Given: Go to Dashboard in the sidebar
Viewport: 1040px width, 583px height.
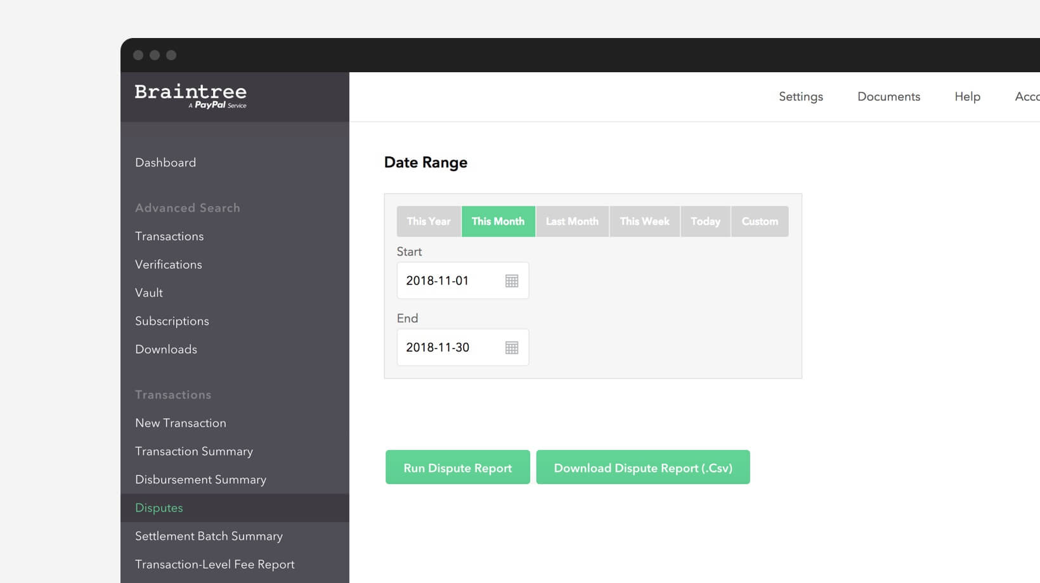Looking at the screenshot, I should tap(166, 162).
